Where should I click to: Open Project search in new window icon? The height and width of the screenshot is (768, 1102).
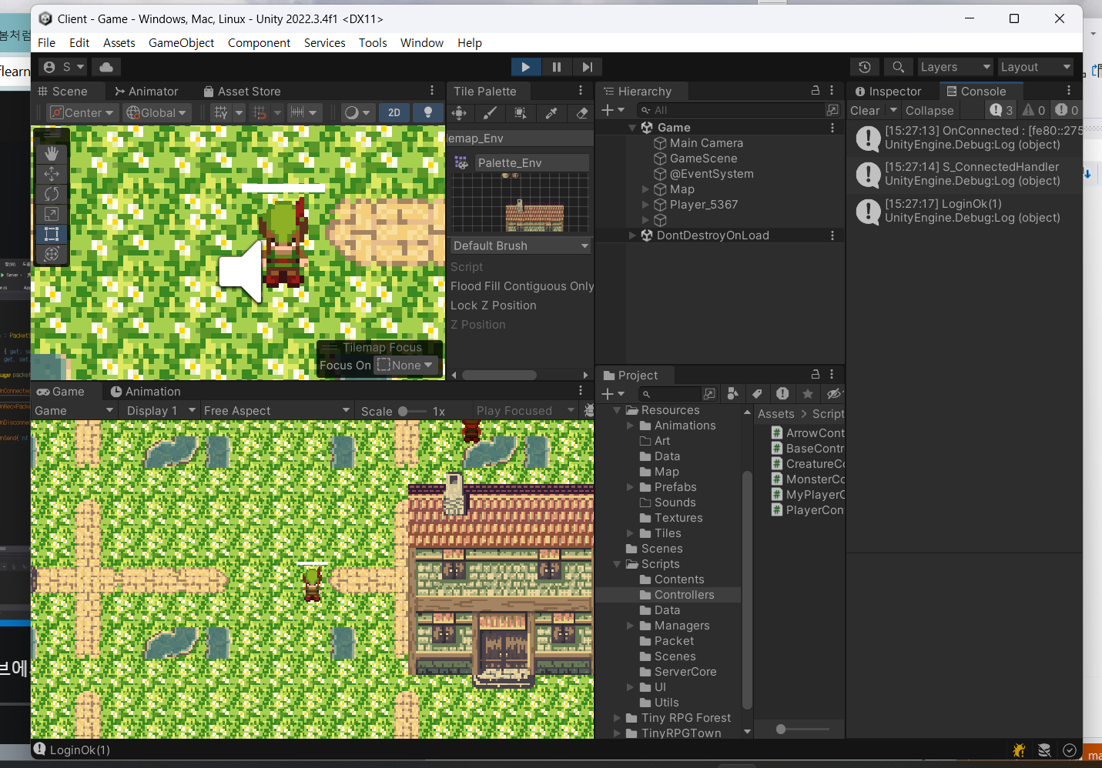coord(709,394)
